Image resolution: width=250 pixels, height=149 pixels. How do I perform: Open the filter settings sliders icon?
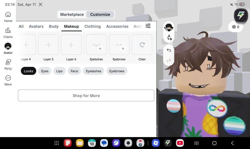148,26
